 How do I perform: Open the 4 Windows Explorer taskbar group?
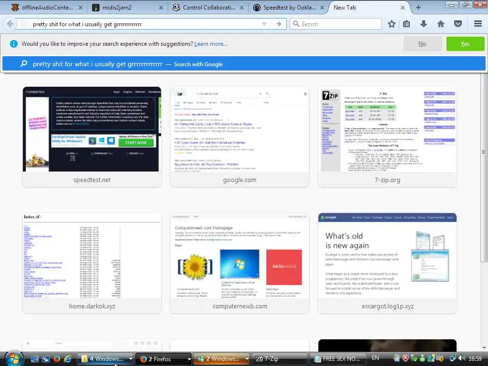103,359
